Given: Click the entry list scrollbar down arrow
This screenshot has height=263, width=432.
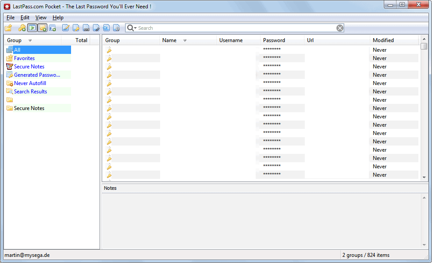Looking at the screenshot, I should pyautogui.click(x=424, y=178).
